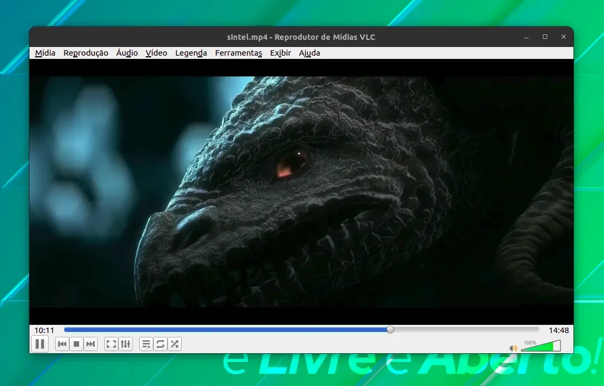Open the Ferramentas menu
Viewport: 604px width, 386px height.
(238, 53)
